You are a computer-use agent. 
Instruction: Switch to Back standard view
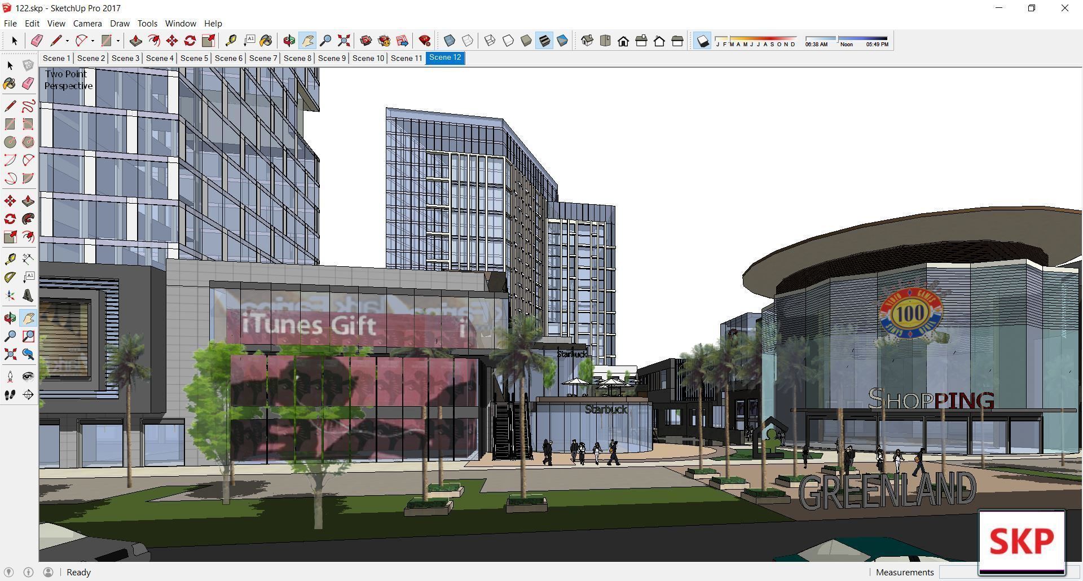pos(659,41)
